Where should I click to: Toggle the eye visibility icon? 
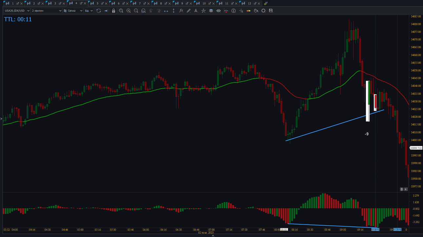coord(218,11)
